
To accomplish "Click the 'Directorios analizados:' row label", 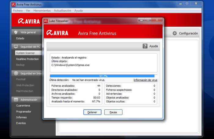I will pyautogui.click(x=64, y=90).
